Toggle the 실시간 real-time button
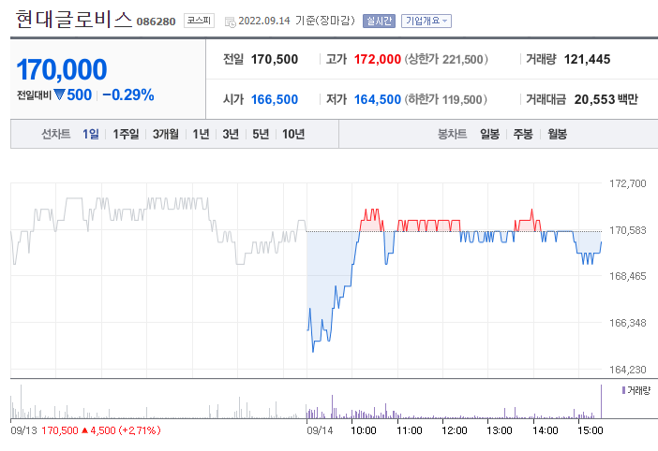This screenshot has height=451, width=658. pyautogui.click(x=379, y=21)
